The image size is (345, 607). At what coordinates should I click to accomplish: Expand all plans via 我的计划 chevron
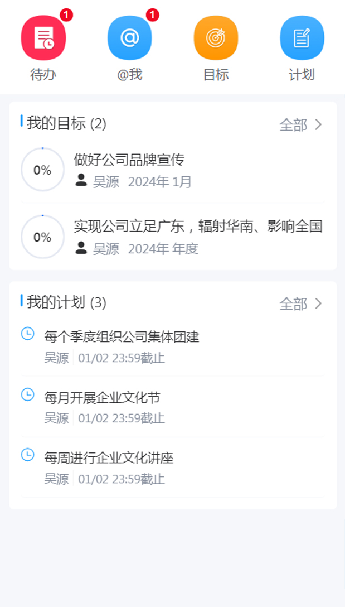click(x=319, y=303)
